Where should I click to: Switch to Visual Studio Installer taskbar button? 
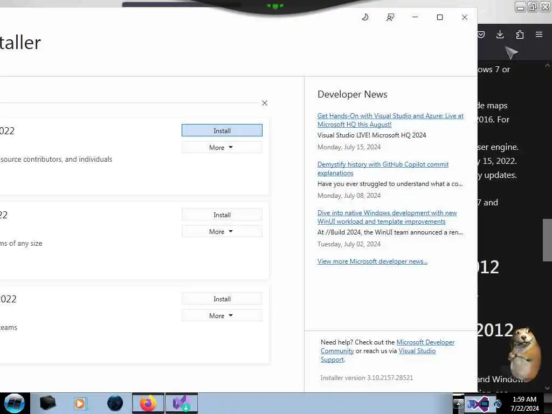point(182,403)
